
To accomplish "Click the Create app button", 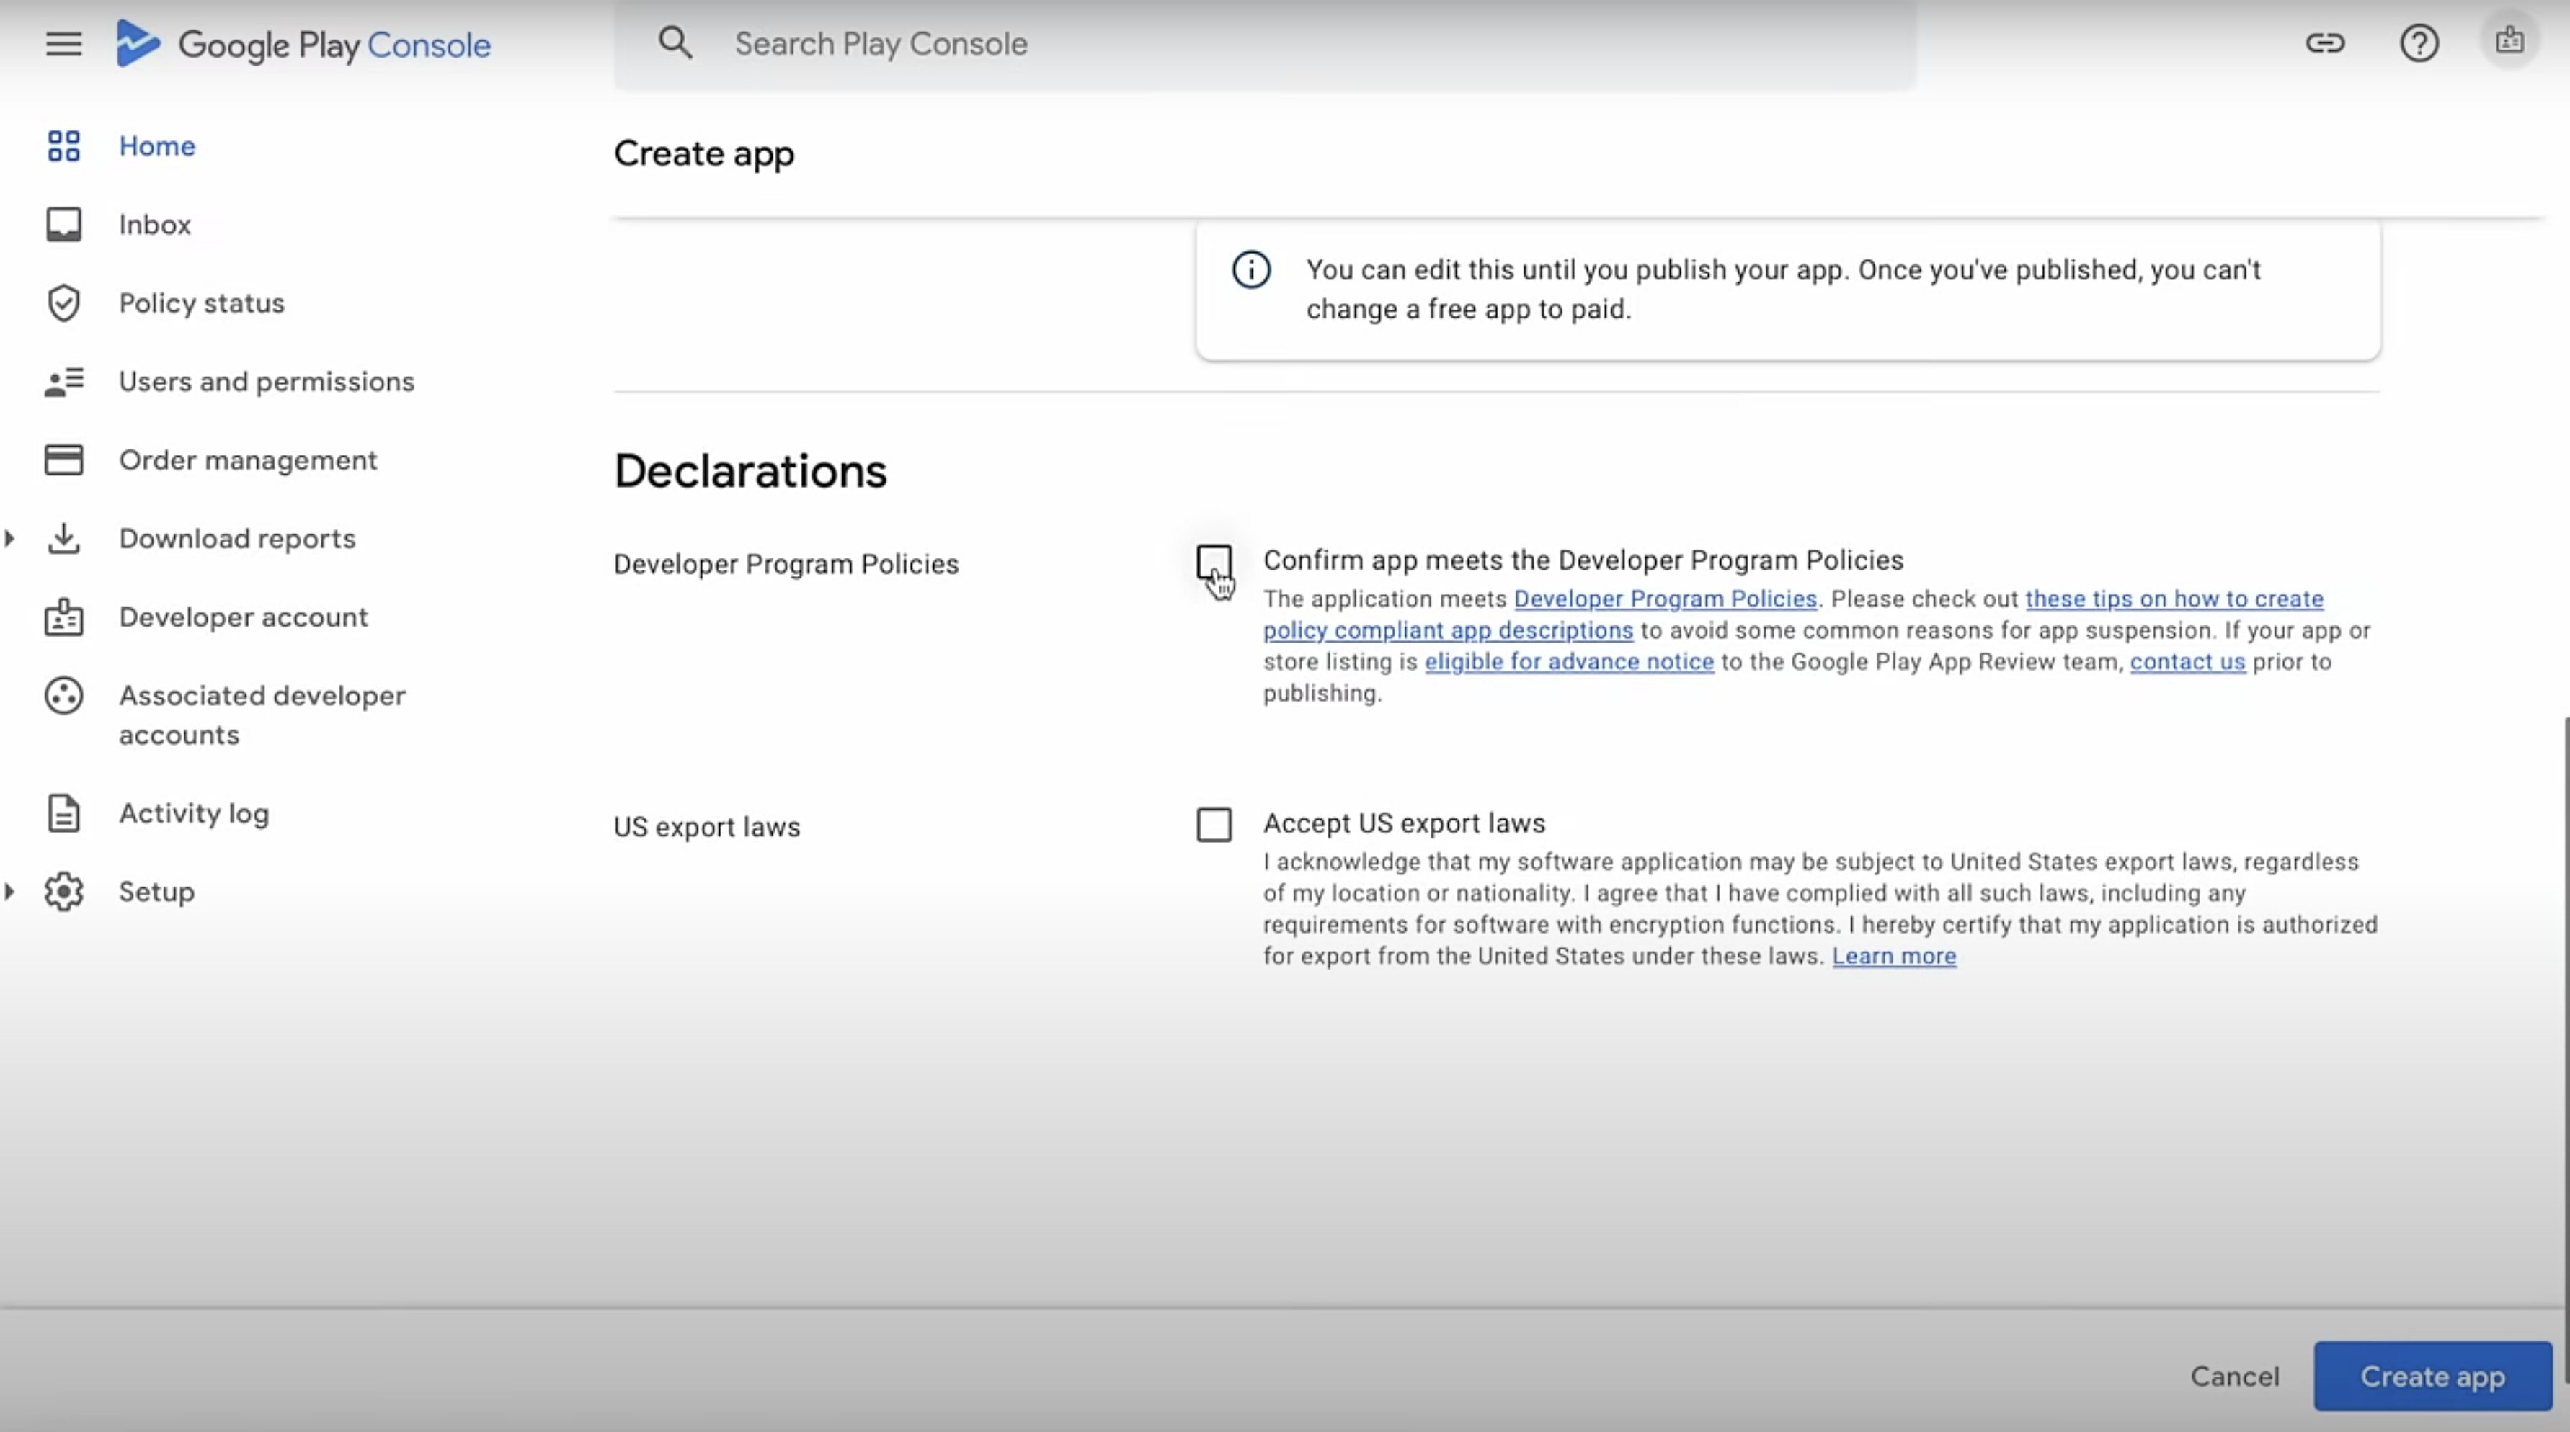I will coord(2432,1376).
